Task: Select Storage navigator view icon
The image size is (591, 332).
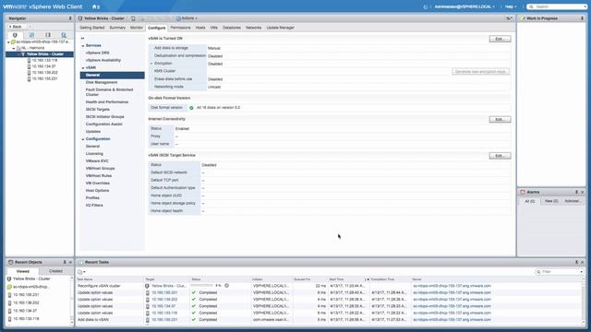Action: click(x=48, y=35)
